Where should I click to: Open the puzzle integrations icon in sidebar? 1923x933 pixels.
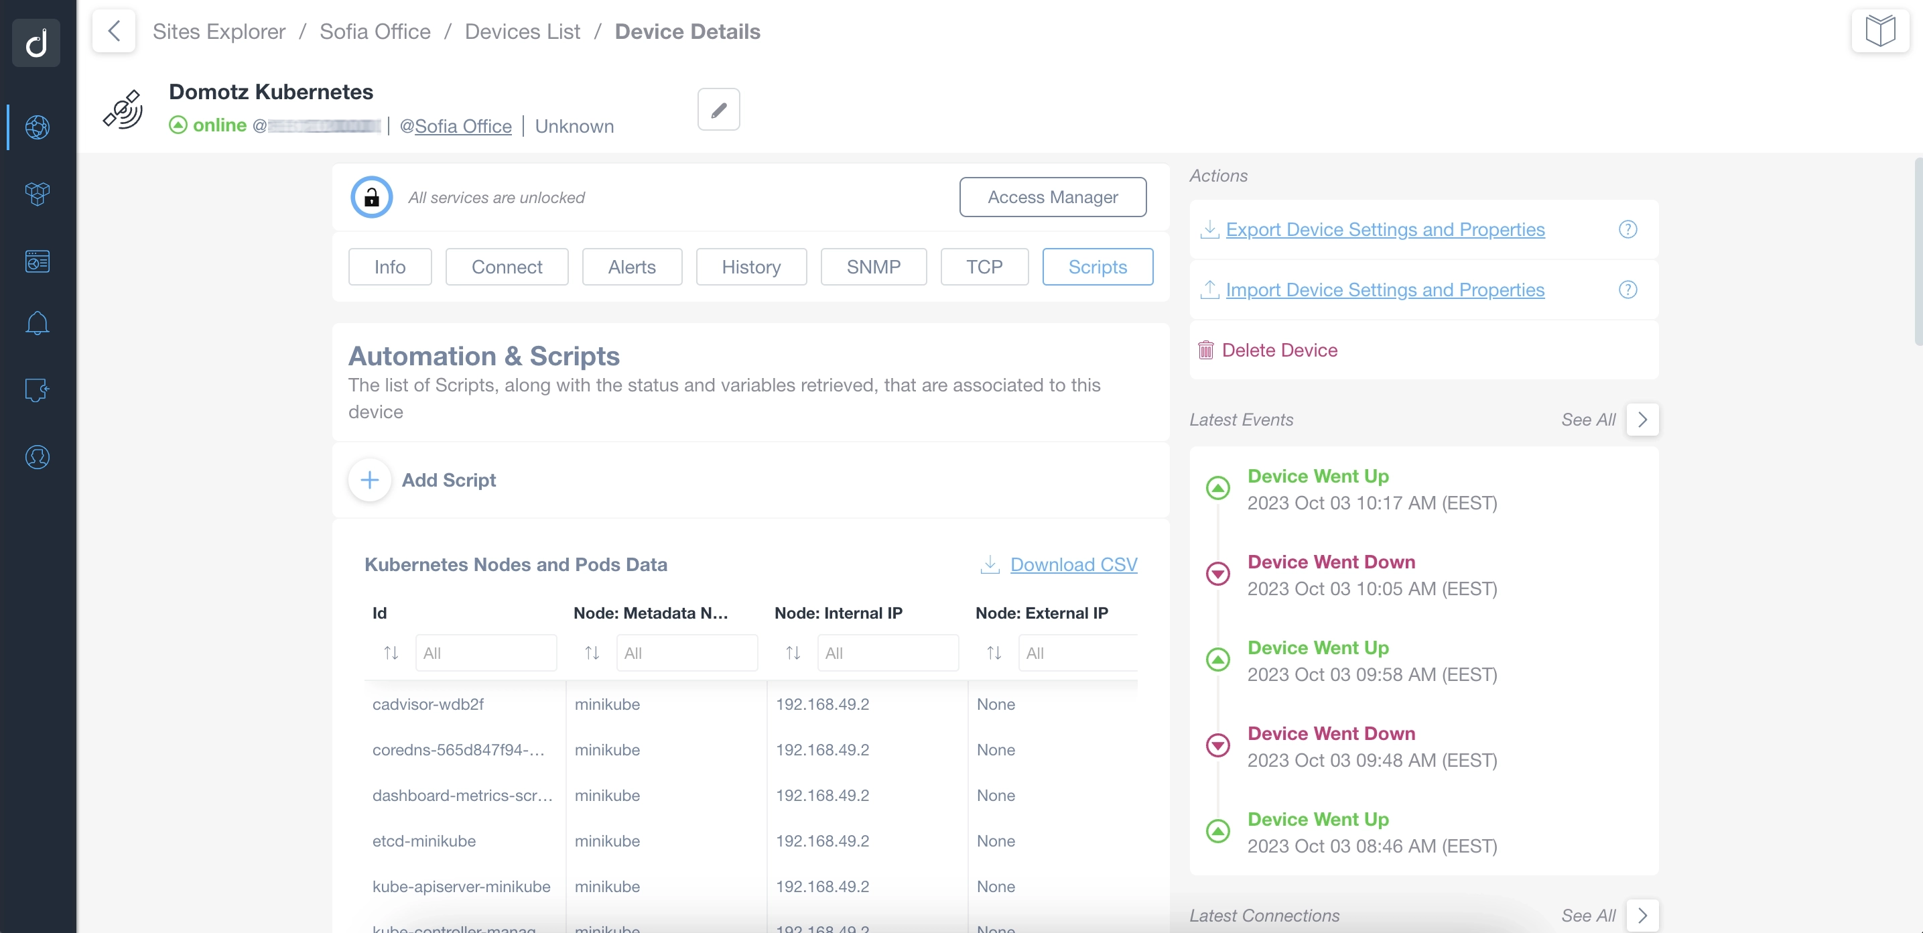point(38,390)
